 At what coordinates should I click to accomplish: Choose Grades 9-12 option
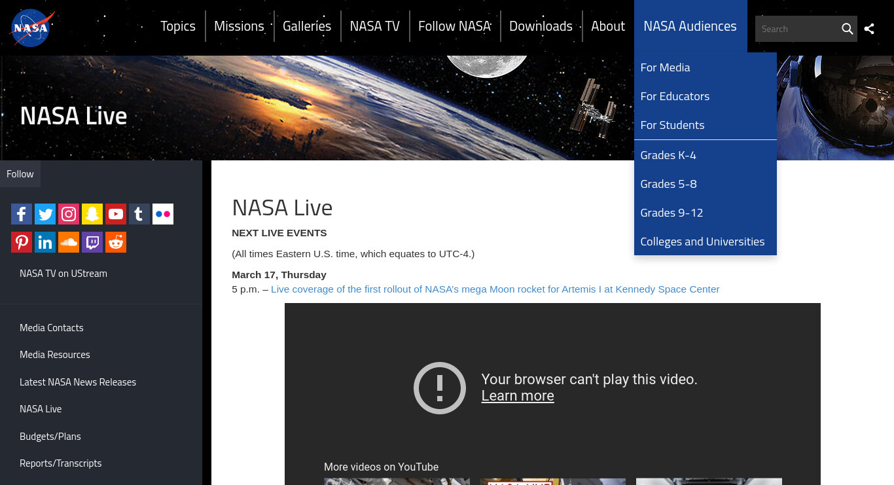pos(705,213)
